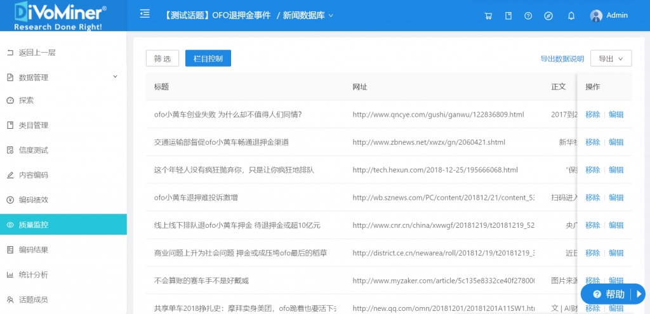Open the shopping cart icon
This screenshot has width=650, height=314.
488,16
